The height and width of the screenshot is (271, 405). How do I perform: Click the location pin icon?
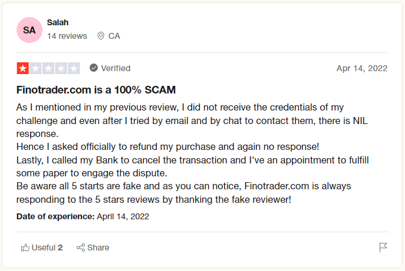(101, 36)
